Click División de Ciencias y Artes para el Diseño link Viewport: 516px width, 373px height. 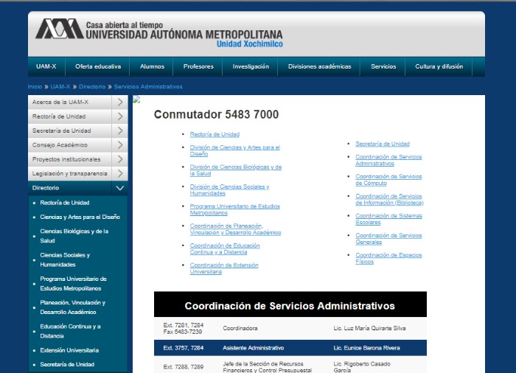(234, 151)
